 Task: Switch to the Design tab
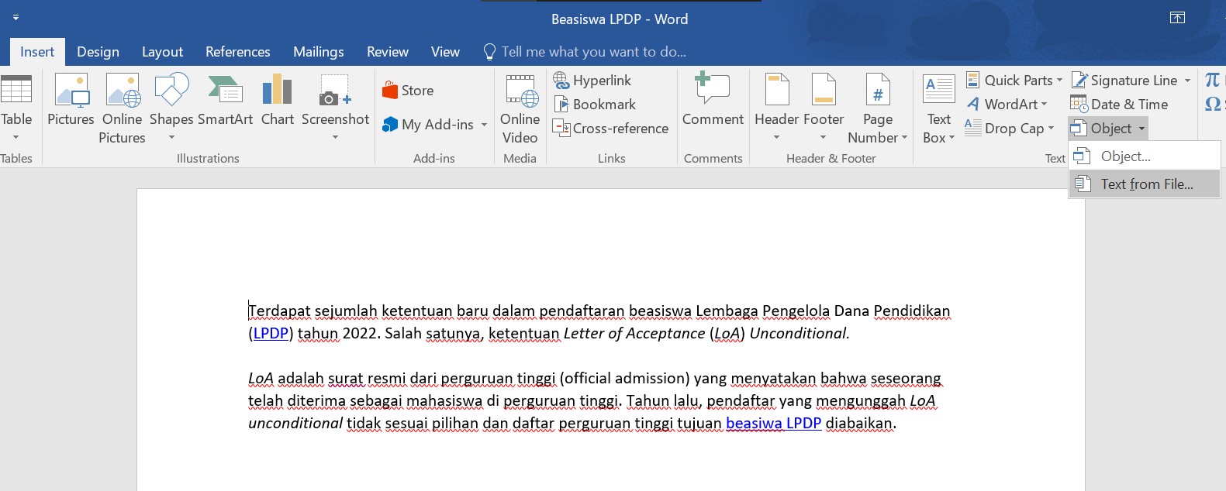point(98,52)
